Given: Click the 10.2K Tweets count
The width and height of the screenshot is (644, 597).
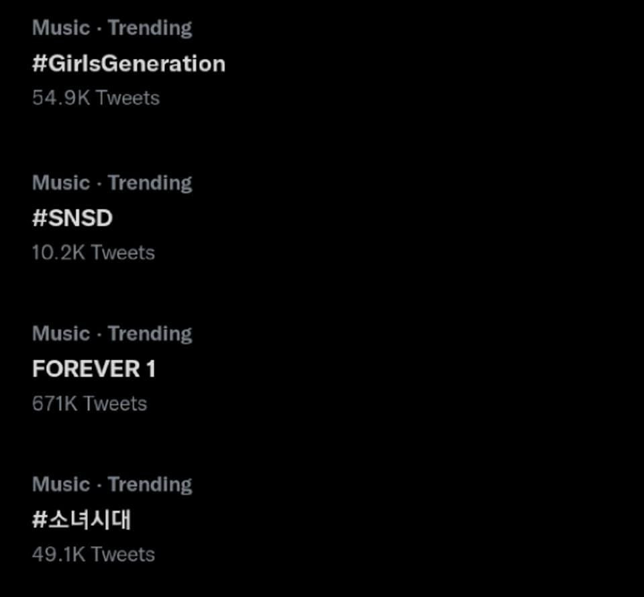Looking at the screenshot, I should [93, 252].
